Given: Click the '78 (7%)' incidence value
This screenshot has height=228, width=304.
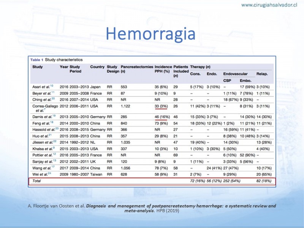Looking at the screenshot, I should tap(161, 168).
